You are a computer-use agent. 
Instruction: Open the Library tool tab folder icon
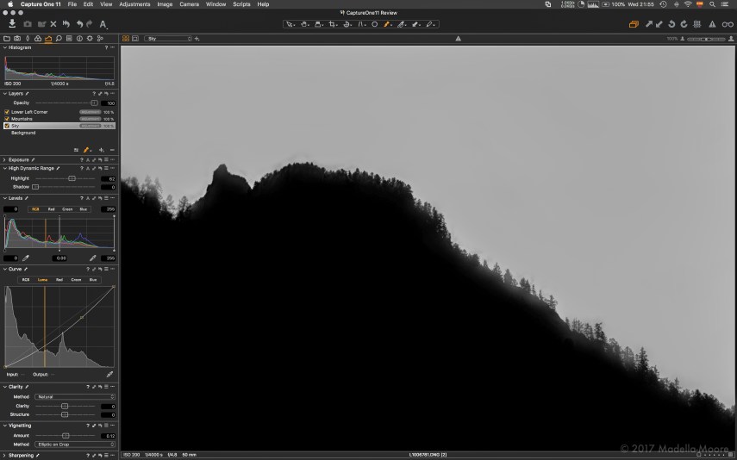pyautogui.click(x=7, y=39)
